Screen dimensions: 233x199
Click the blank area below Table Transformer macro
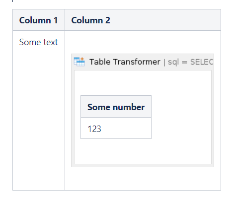(x=143, y=179)
